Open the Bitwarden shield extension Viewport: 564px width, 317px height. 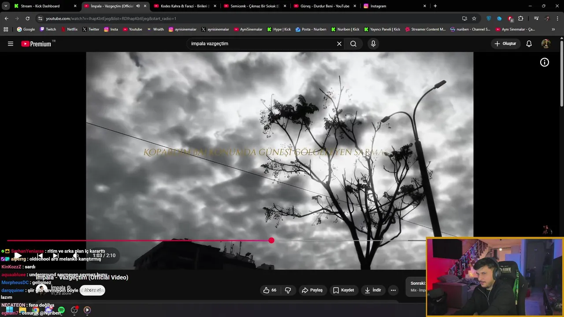pos(489,18)
